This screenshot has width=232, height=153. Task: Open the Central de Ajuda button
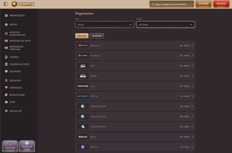point(27,146)
